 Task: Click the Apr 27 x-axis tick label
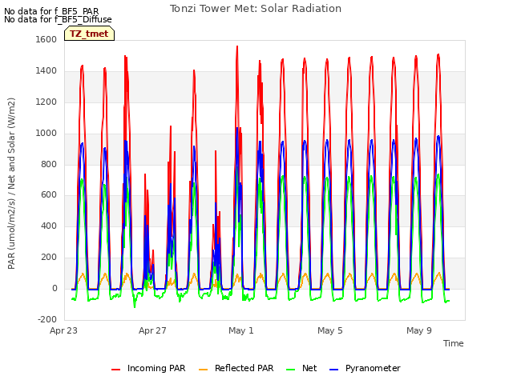tap(152, 330)
